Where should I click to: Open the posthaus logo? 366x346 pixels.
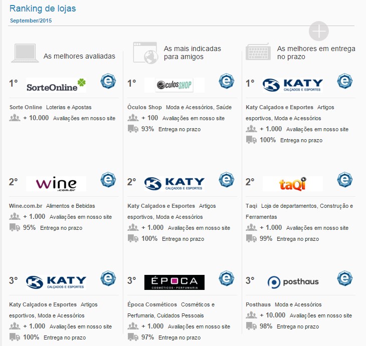click(293, 282)
